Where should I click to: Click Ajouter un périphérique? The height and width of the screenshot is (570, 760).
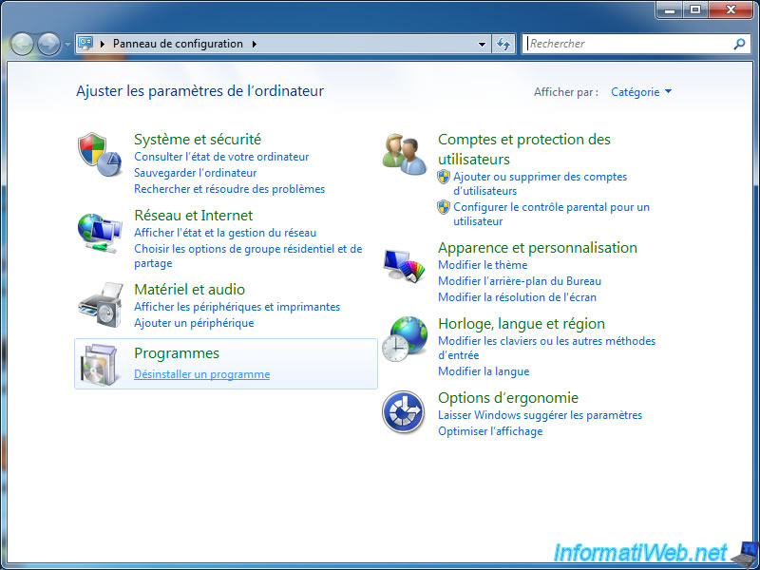(194, 323)
